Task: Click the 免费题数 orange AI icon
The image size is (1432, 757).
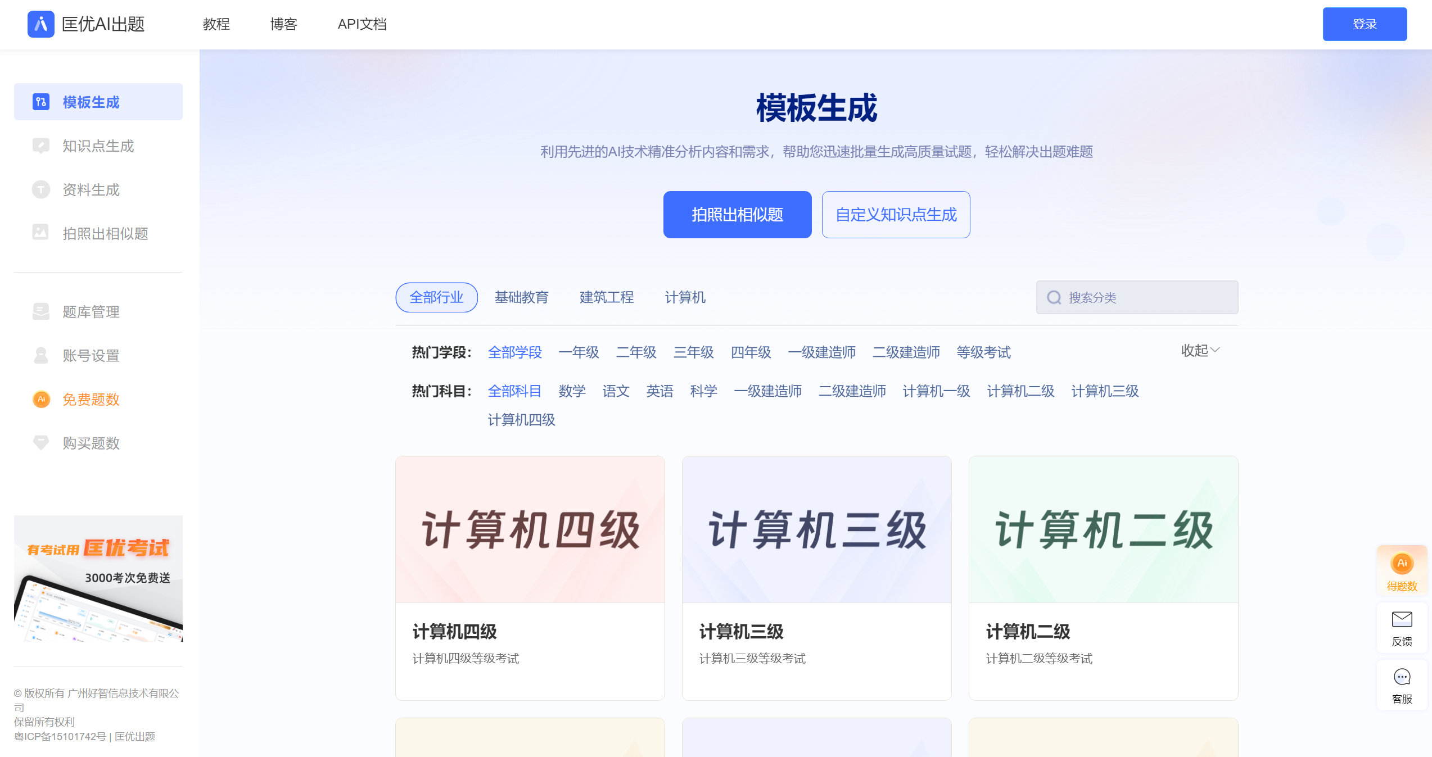Action: 40,399
